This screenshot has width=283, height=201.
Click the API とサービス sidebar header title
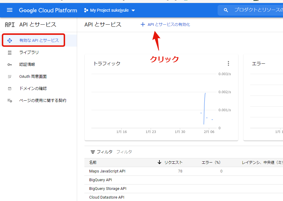[38, 24]
